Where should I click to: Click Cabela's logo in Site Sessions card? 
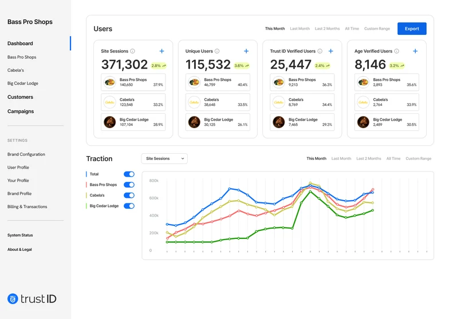click(x=110, y=102)
